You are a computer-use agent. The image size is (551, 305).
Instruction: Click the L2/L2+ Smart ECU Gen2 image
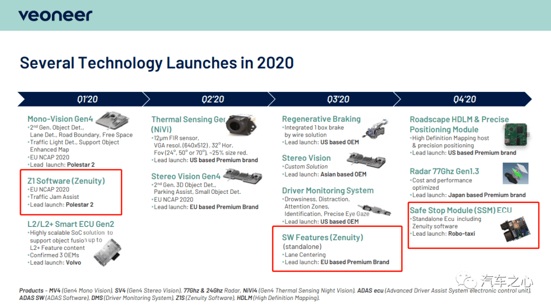click(x=108, y=252)
